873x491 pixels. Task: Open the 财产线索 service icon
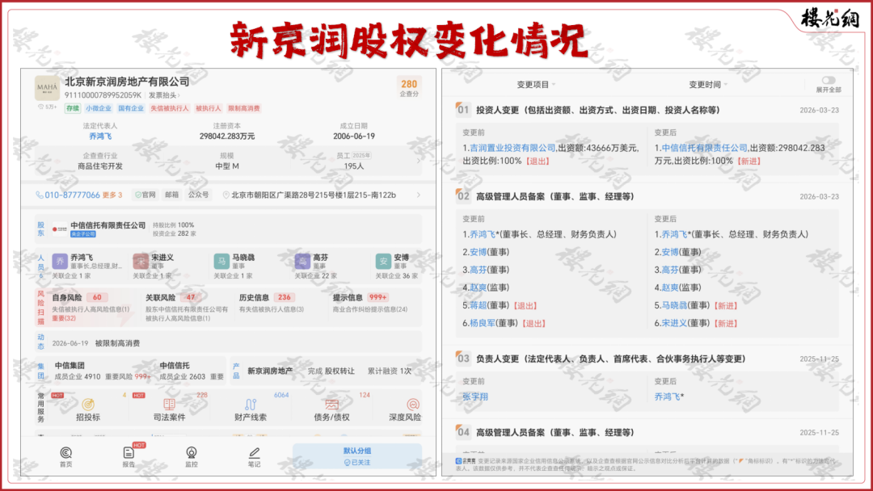[251, 409]
